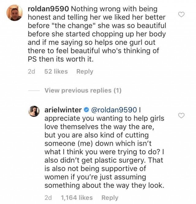The width and height of the screenshot is (196, 204).
Task: Click the 2d timestamp under arielwinter's reply
Action: (48, 198)
